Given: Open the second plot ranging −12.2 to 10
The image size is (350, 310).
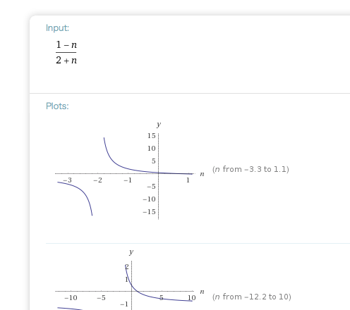Looking at the screenshot, I should (130, 280).
